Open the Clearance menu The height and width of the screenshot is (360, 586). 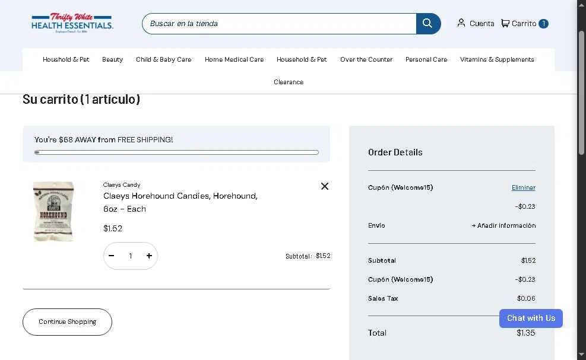289,82
